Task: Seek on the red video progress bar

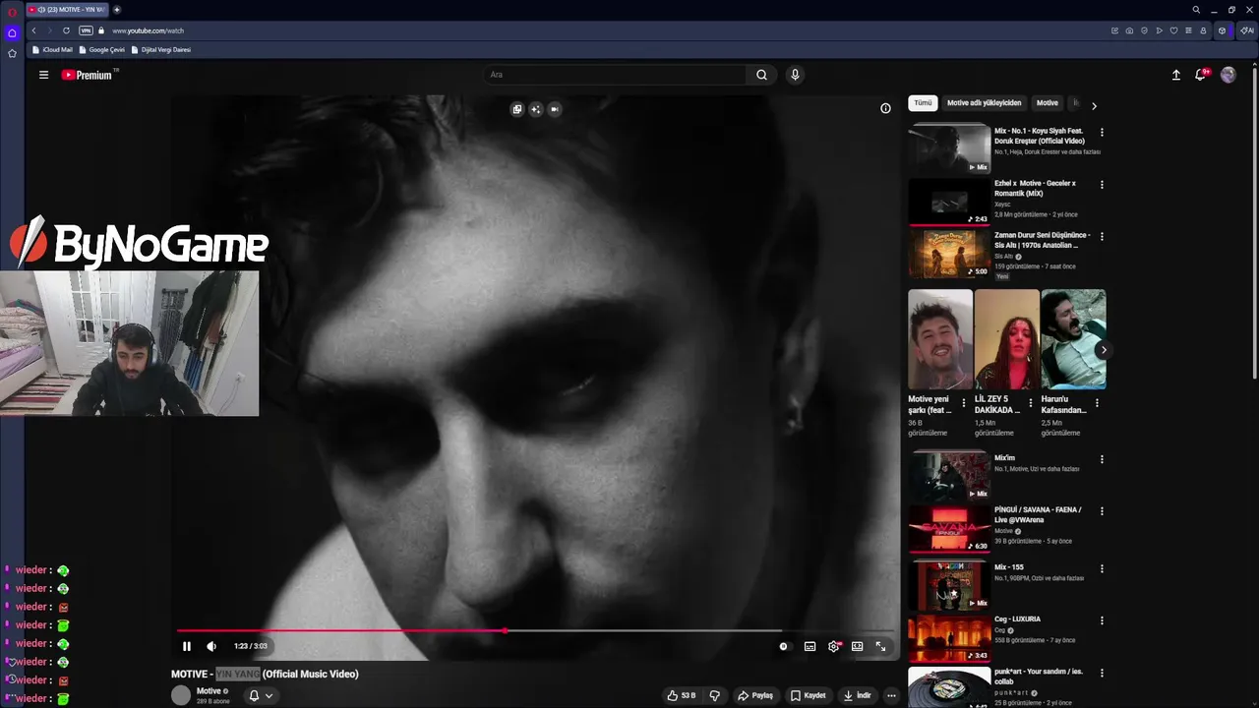Action: click(x=535, y=630)
